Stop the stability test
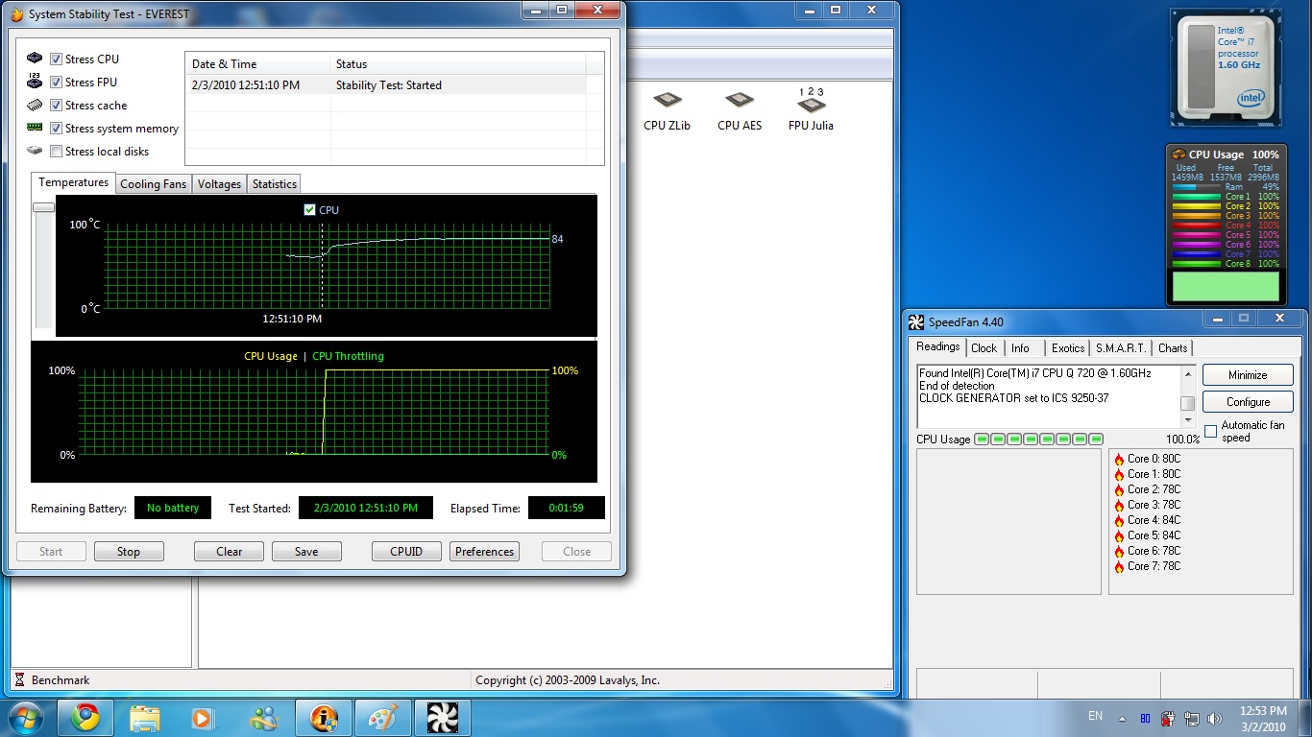Image resolution: width=1312 pixels, height=737 pixels. 129,551
